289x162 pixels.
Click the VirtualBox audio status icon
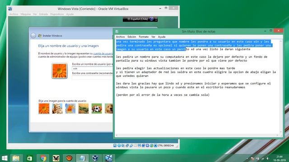[x=123, y=145]
